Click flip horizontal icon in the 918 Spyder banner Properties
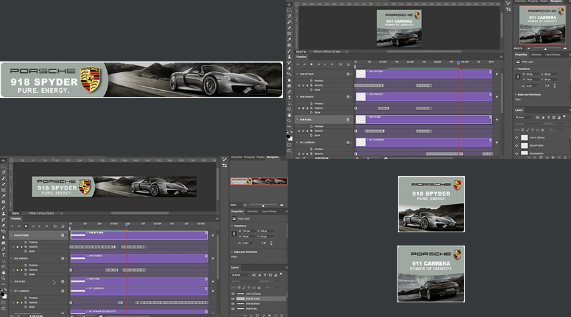The width and height of the screenshot is (571, 317). pos(264,243)
